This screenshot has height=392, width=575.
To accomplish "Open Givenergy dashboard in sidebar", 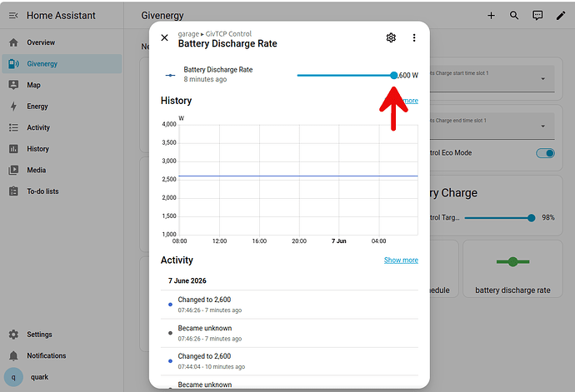I will [x=62, y=64].
